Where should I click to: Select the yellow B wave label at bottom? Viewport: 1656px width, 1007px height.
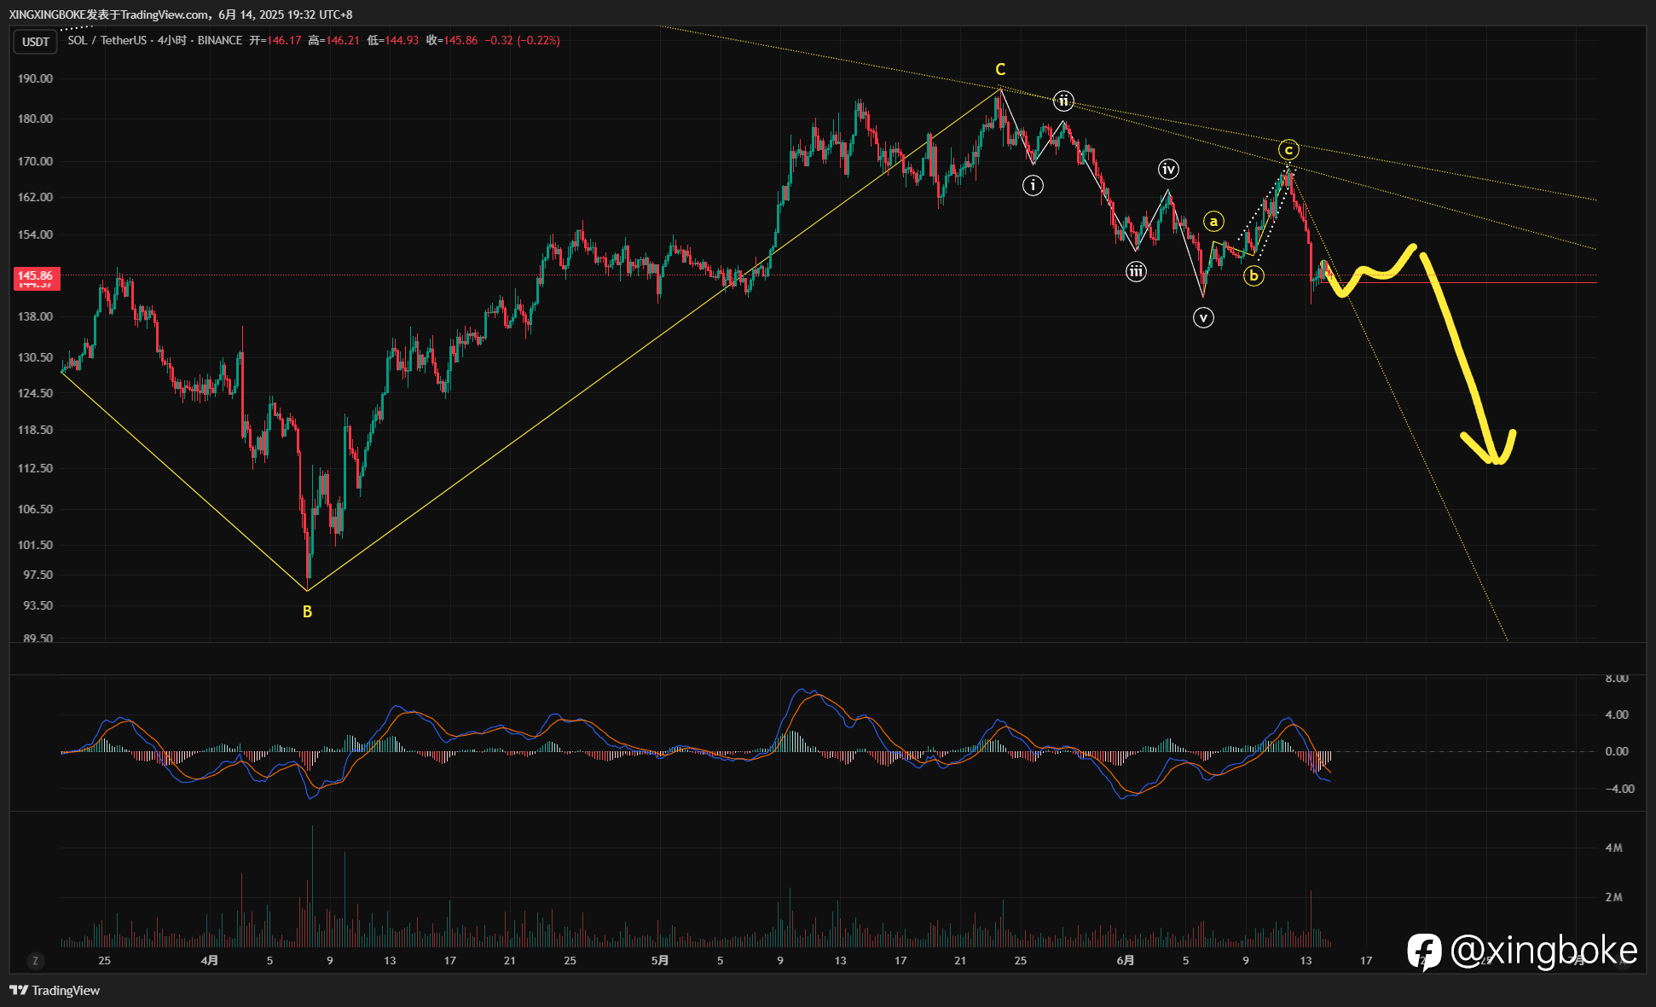click(307, 611)
